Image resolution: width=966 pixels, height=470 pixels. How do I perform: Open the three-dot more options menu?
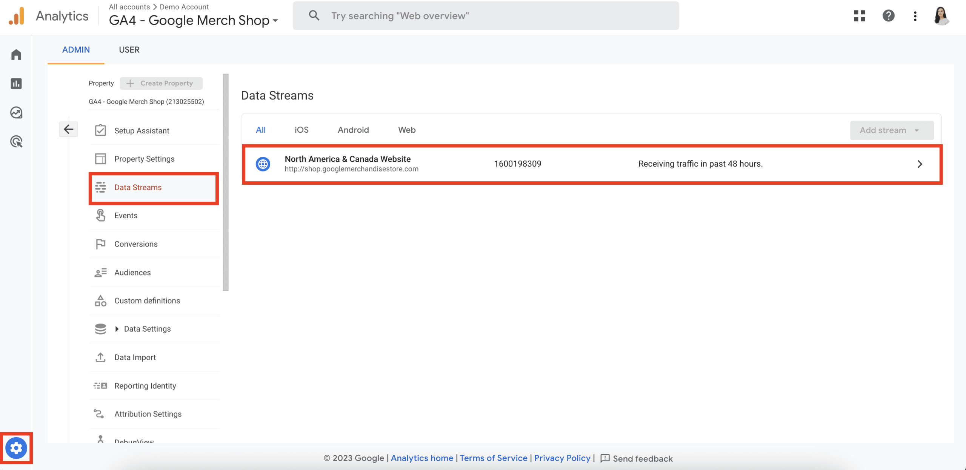coord(915,16)
